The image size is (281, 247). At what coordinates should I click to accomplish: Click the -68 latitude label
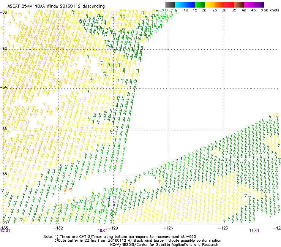[x=3, y=174]
